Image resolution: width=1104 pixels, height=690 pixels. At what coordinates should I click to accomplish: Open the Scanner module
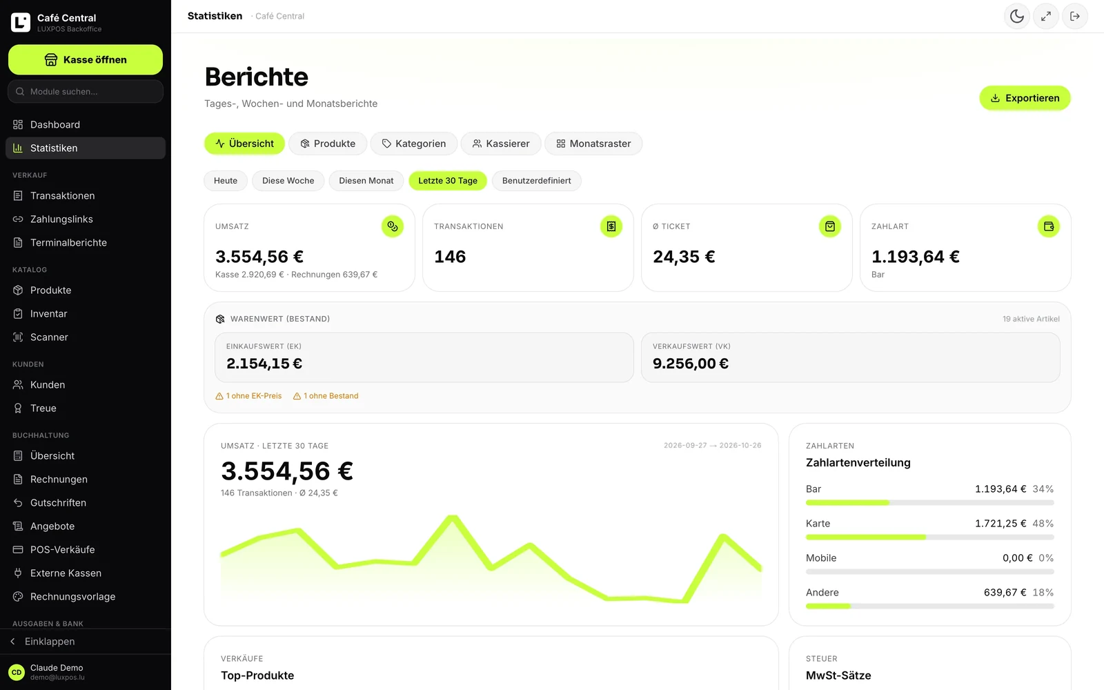[86, 337]
